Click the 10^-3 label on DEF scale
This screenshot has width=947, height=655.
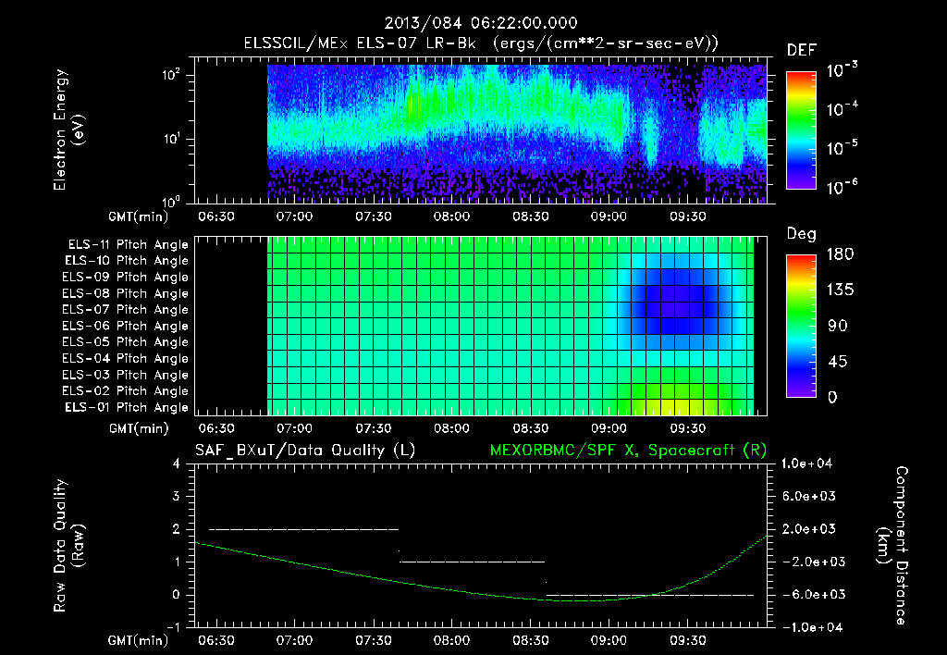(842, 70)
